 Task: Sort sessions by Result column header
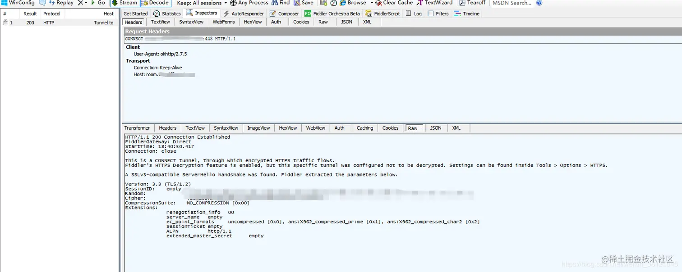[30, 14]
